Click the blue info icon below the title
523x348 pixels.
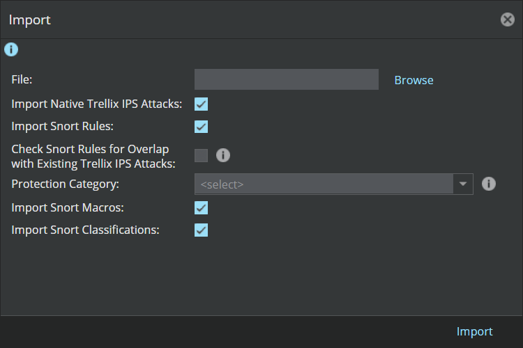[x=11, y=49]
